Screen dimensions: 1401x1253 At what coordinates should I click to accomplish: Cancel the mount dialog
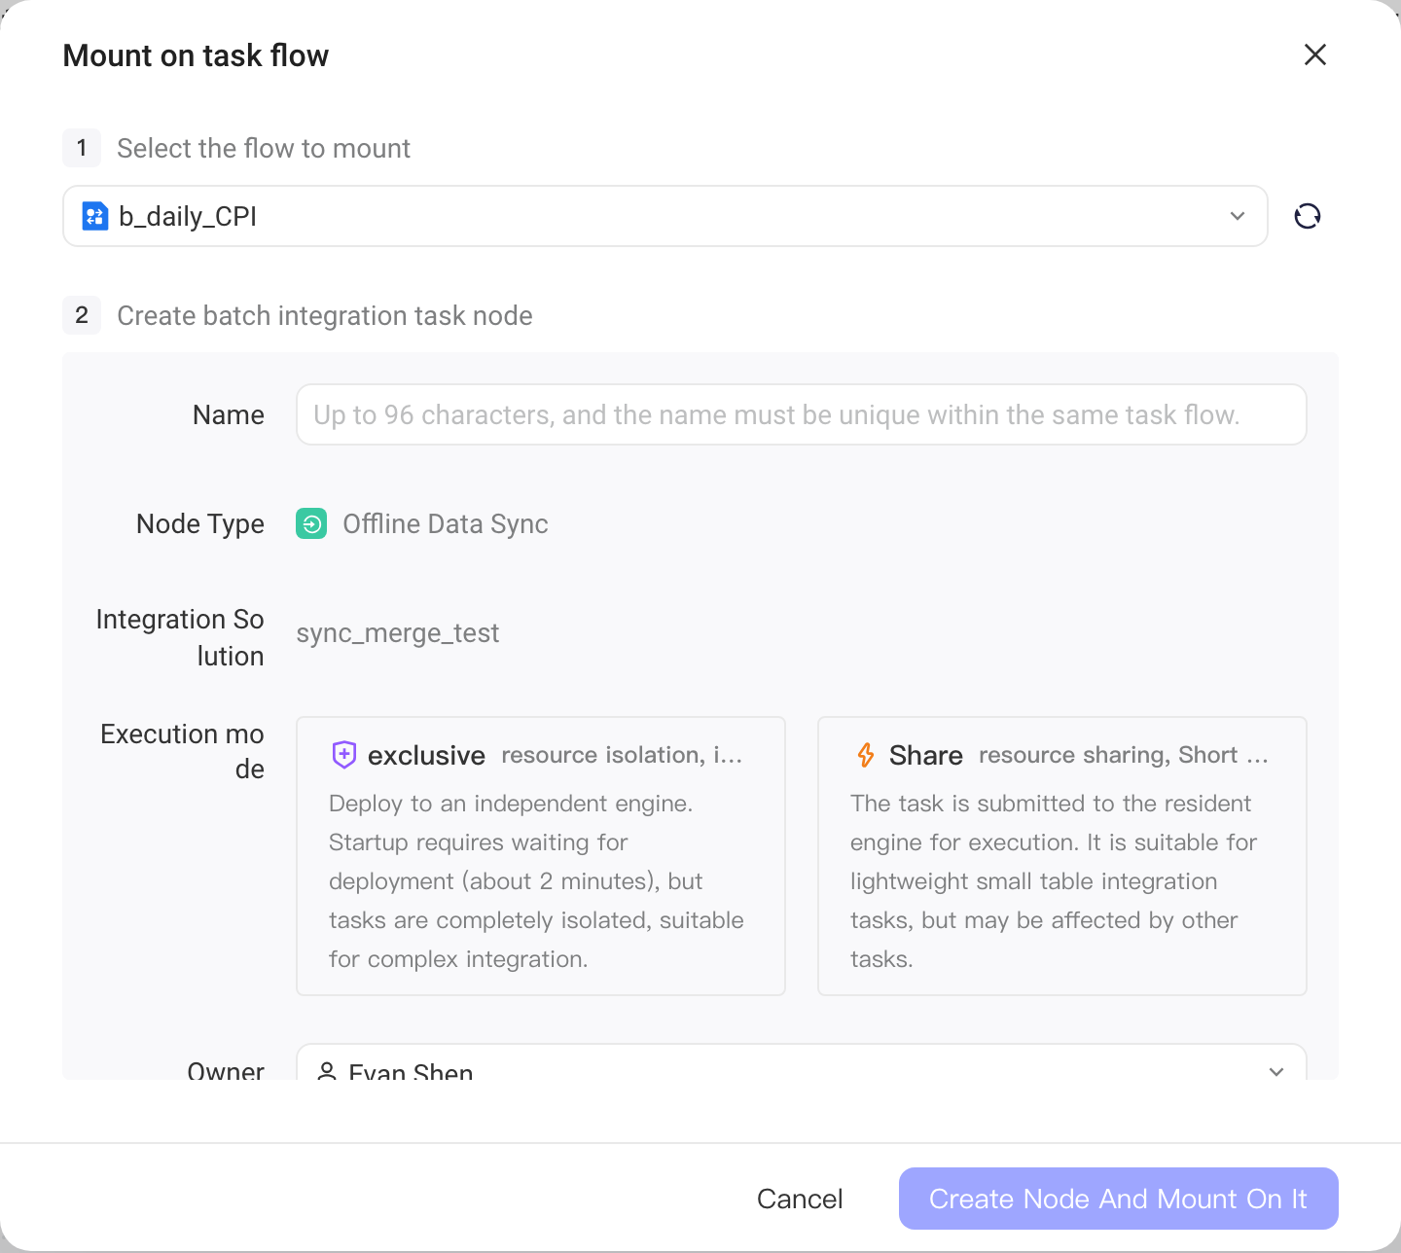800,1199
